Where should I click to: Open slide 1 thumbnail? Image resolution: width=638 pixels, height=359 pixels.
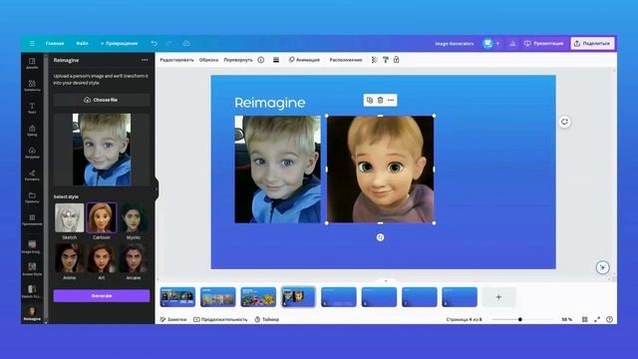click(x=177, y=297)
